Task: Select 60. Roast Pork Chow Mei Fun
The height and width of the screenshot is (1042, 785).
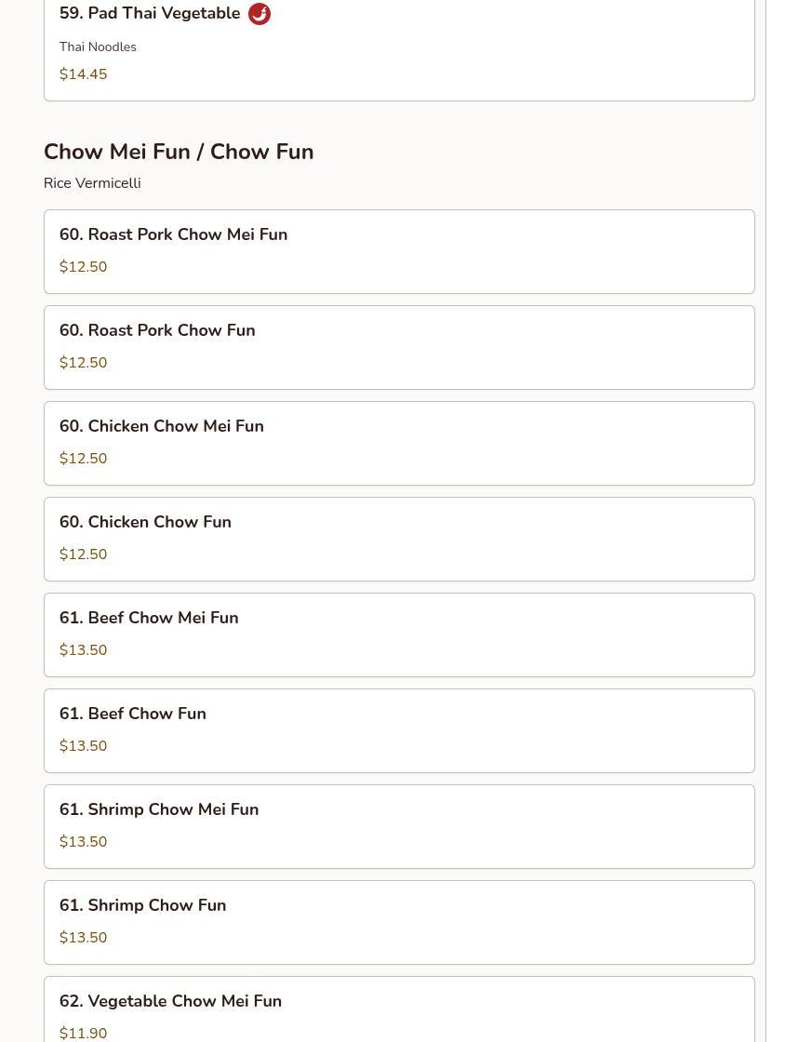Action: pyautogui.click(x=399, y=252)
